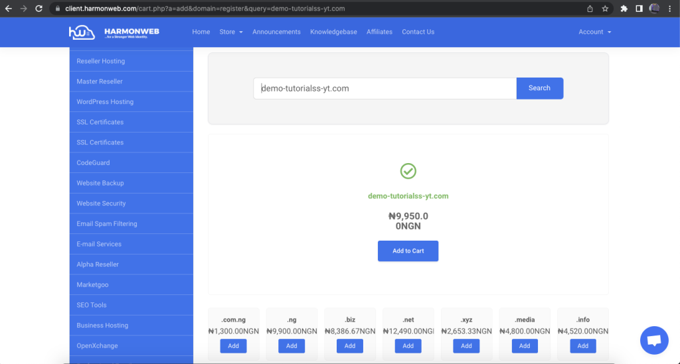The width and height of the screenshot is (680, 364).
Task: Toggle the browser side panel icon
Action: click(x=639, y=9)
